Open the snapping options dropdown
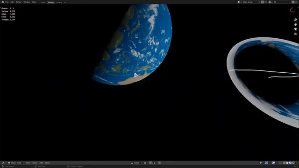299x168 pixels. (154, 163)
